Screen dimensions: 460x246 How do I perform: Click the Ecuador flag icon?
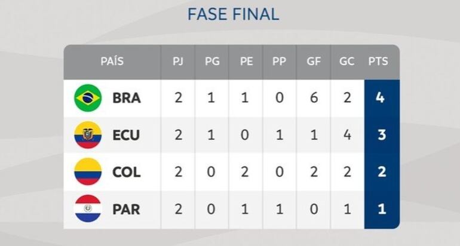[88, 135]
